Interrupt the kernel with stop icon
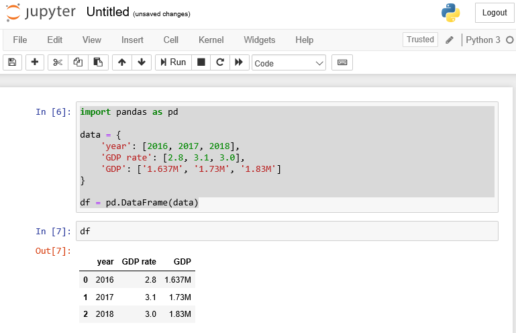Image resolution: width=516 pixels, height=333 pixels. pyautogui.click(x=201, y=62)
